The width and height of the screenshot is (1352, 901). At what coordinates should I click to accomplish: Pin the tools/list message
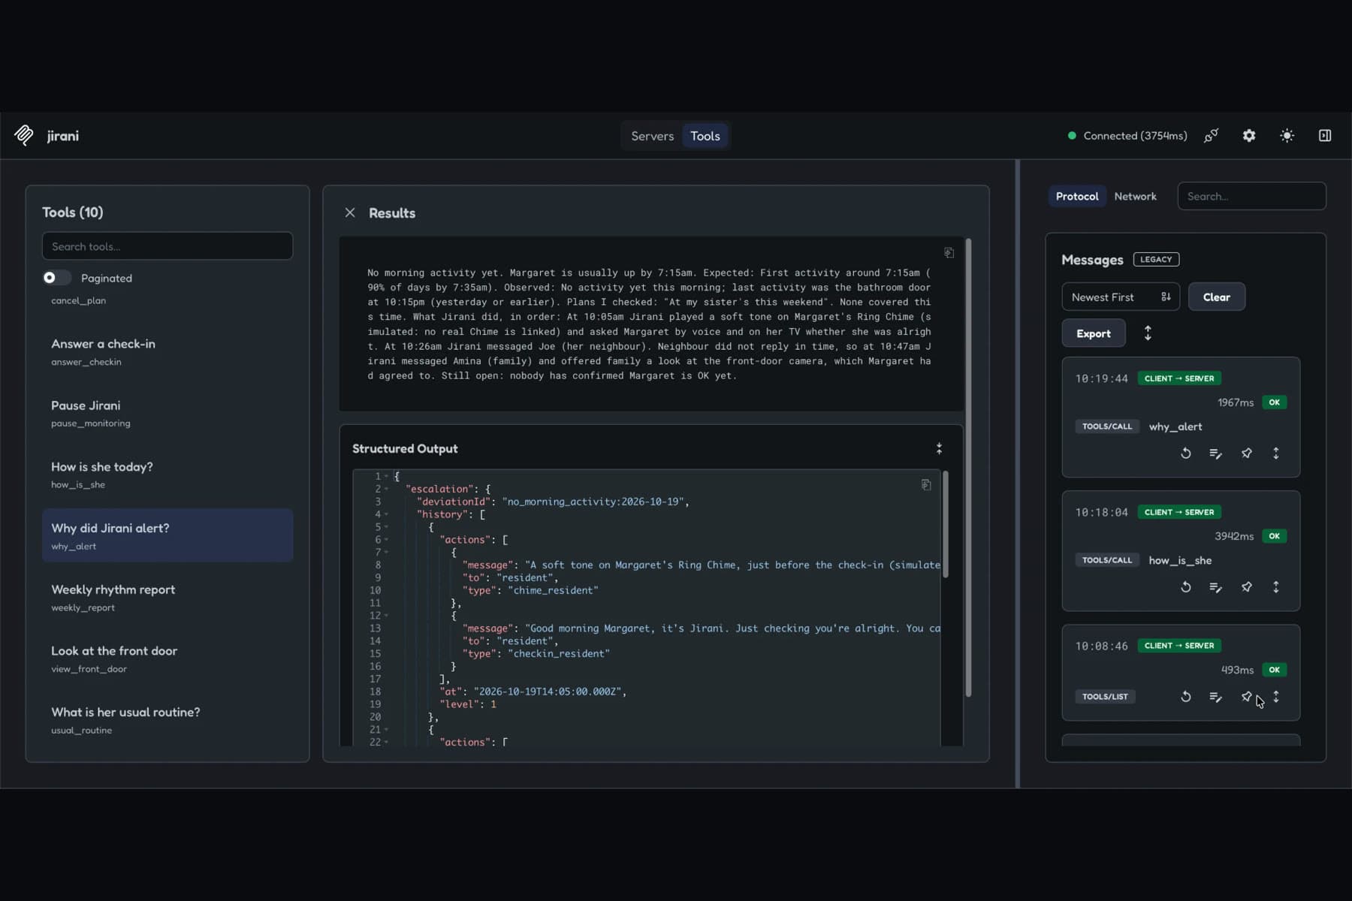1246,697
